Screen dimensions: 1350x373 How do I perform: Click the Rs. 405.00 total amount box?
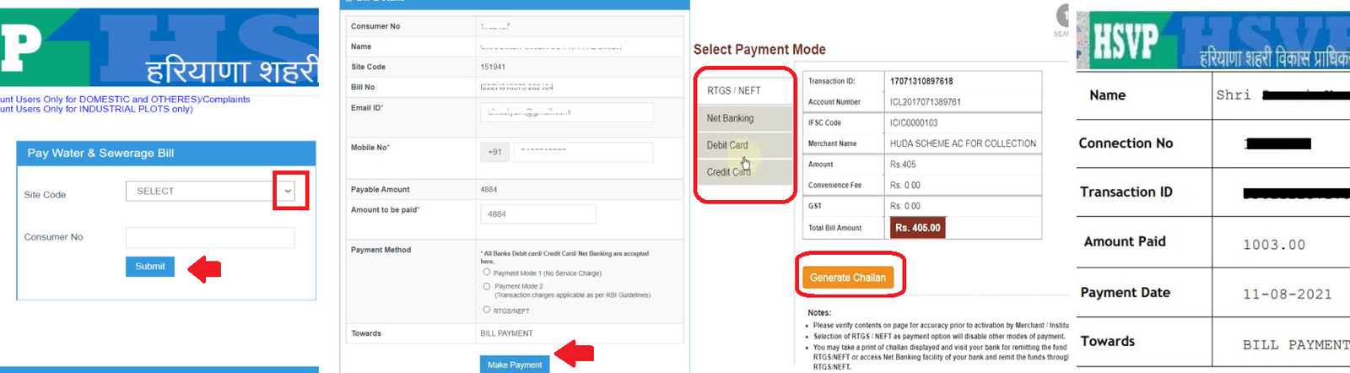tap(917, 228)
